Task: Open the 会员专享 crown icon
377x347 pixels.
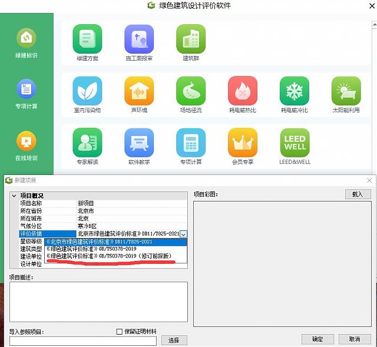Action: 243,143
